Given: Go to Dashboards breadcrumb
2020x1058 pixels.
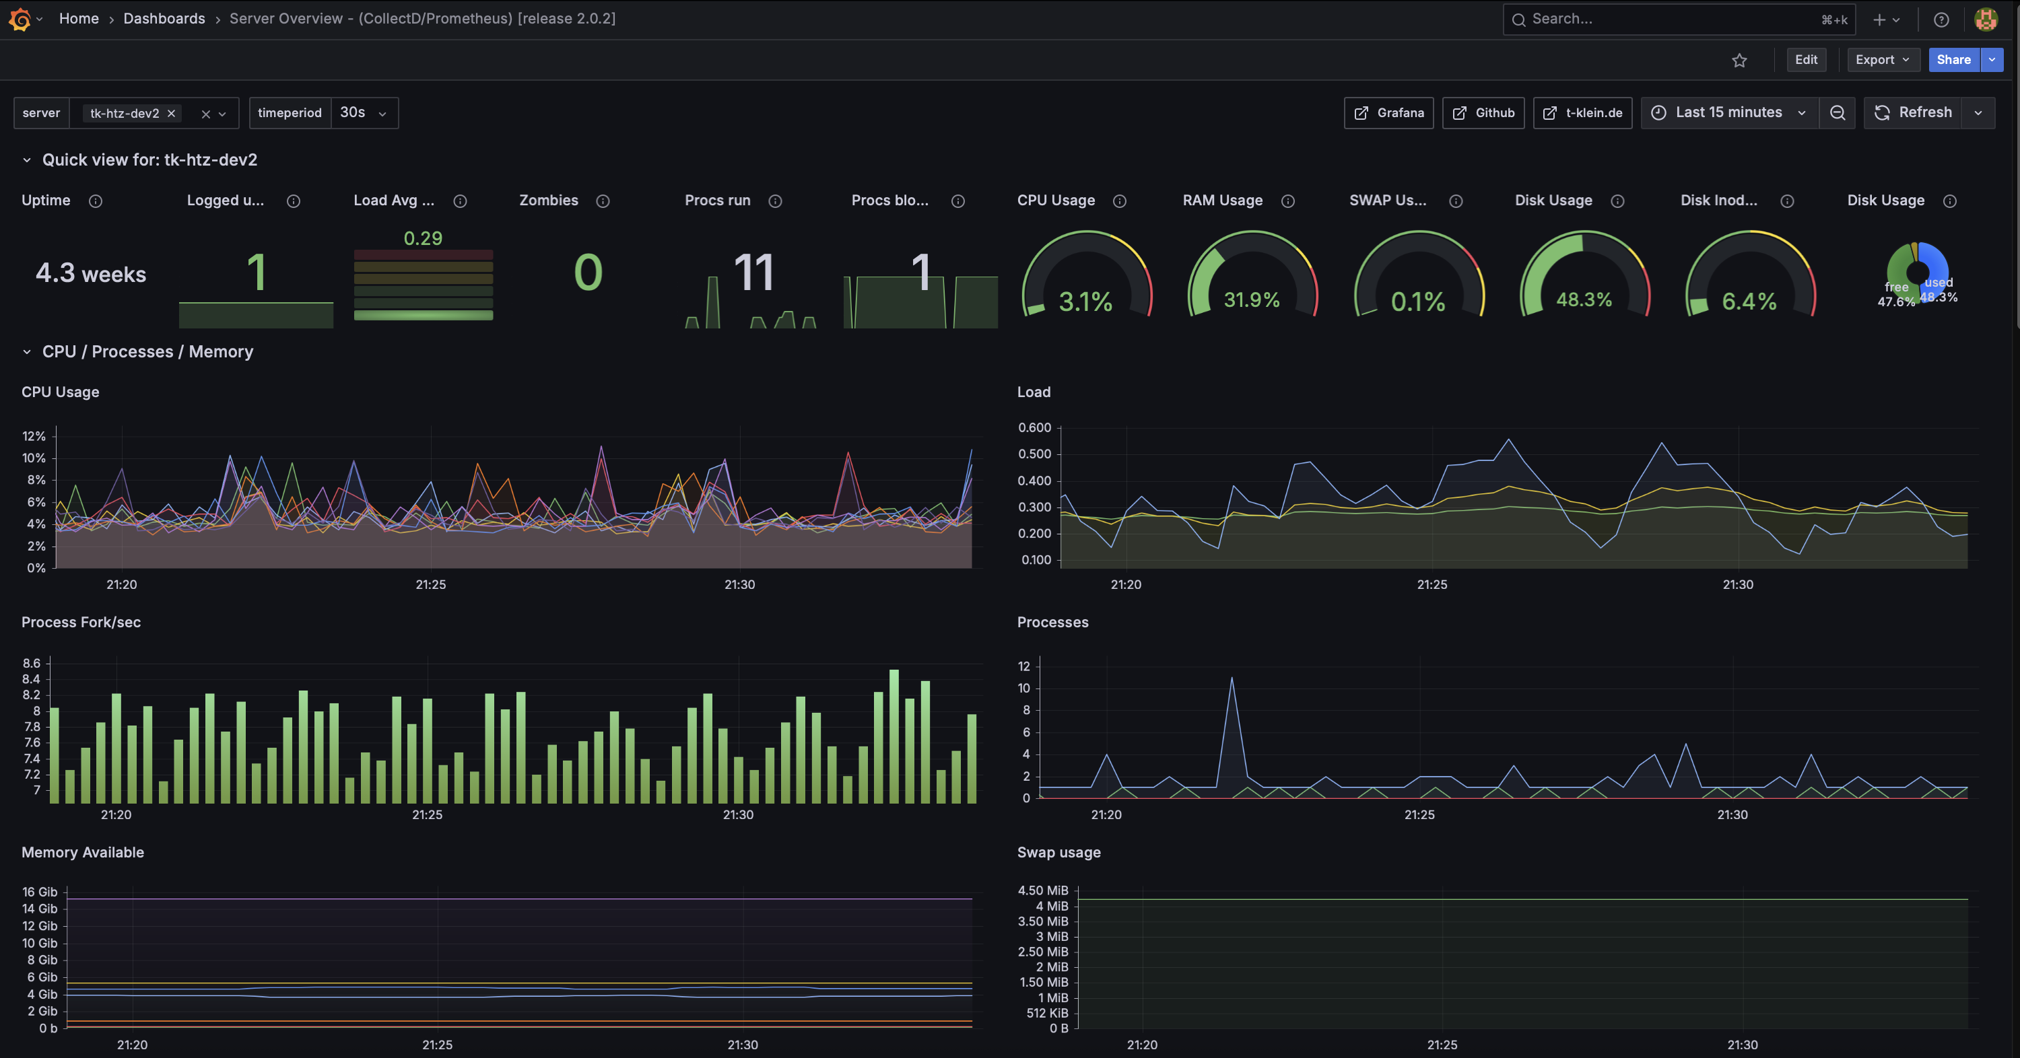Looking at the screenshot, I should tap(164, 19).
